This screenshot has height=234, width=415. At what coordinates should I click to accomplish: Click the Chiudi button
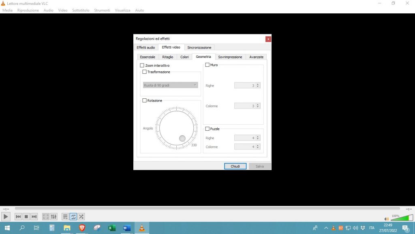click(x=235, y=166)
